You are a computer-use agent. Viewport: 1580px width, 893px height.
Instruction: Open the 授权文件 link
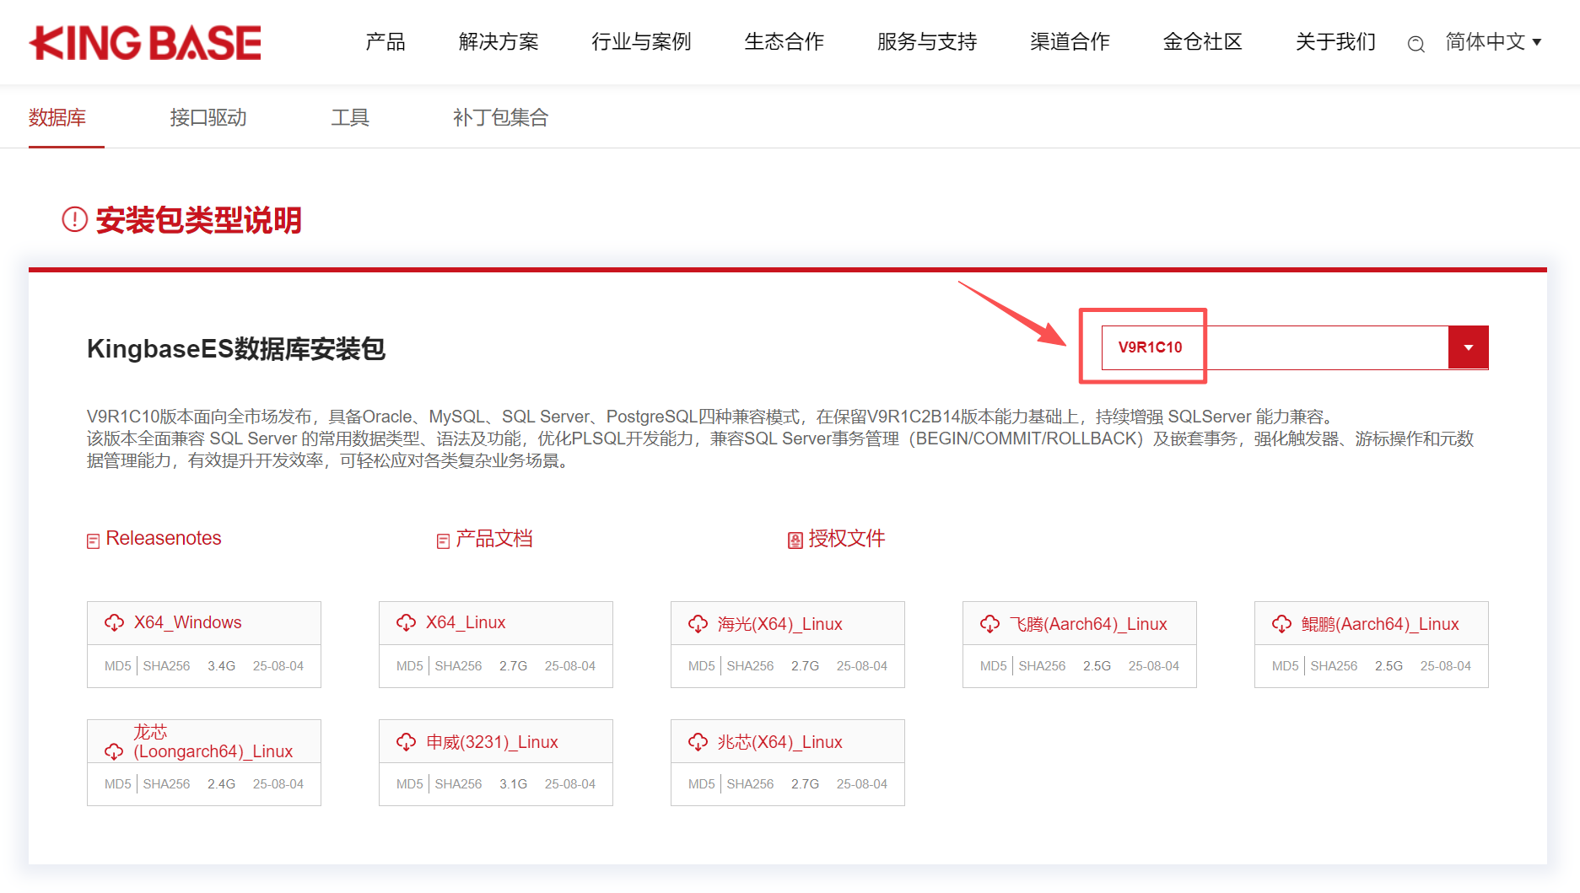pos(847,538)
